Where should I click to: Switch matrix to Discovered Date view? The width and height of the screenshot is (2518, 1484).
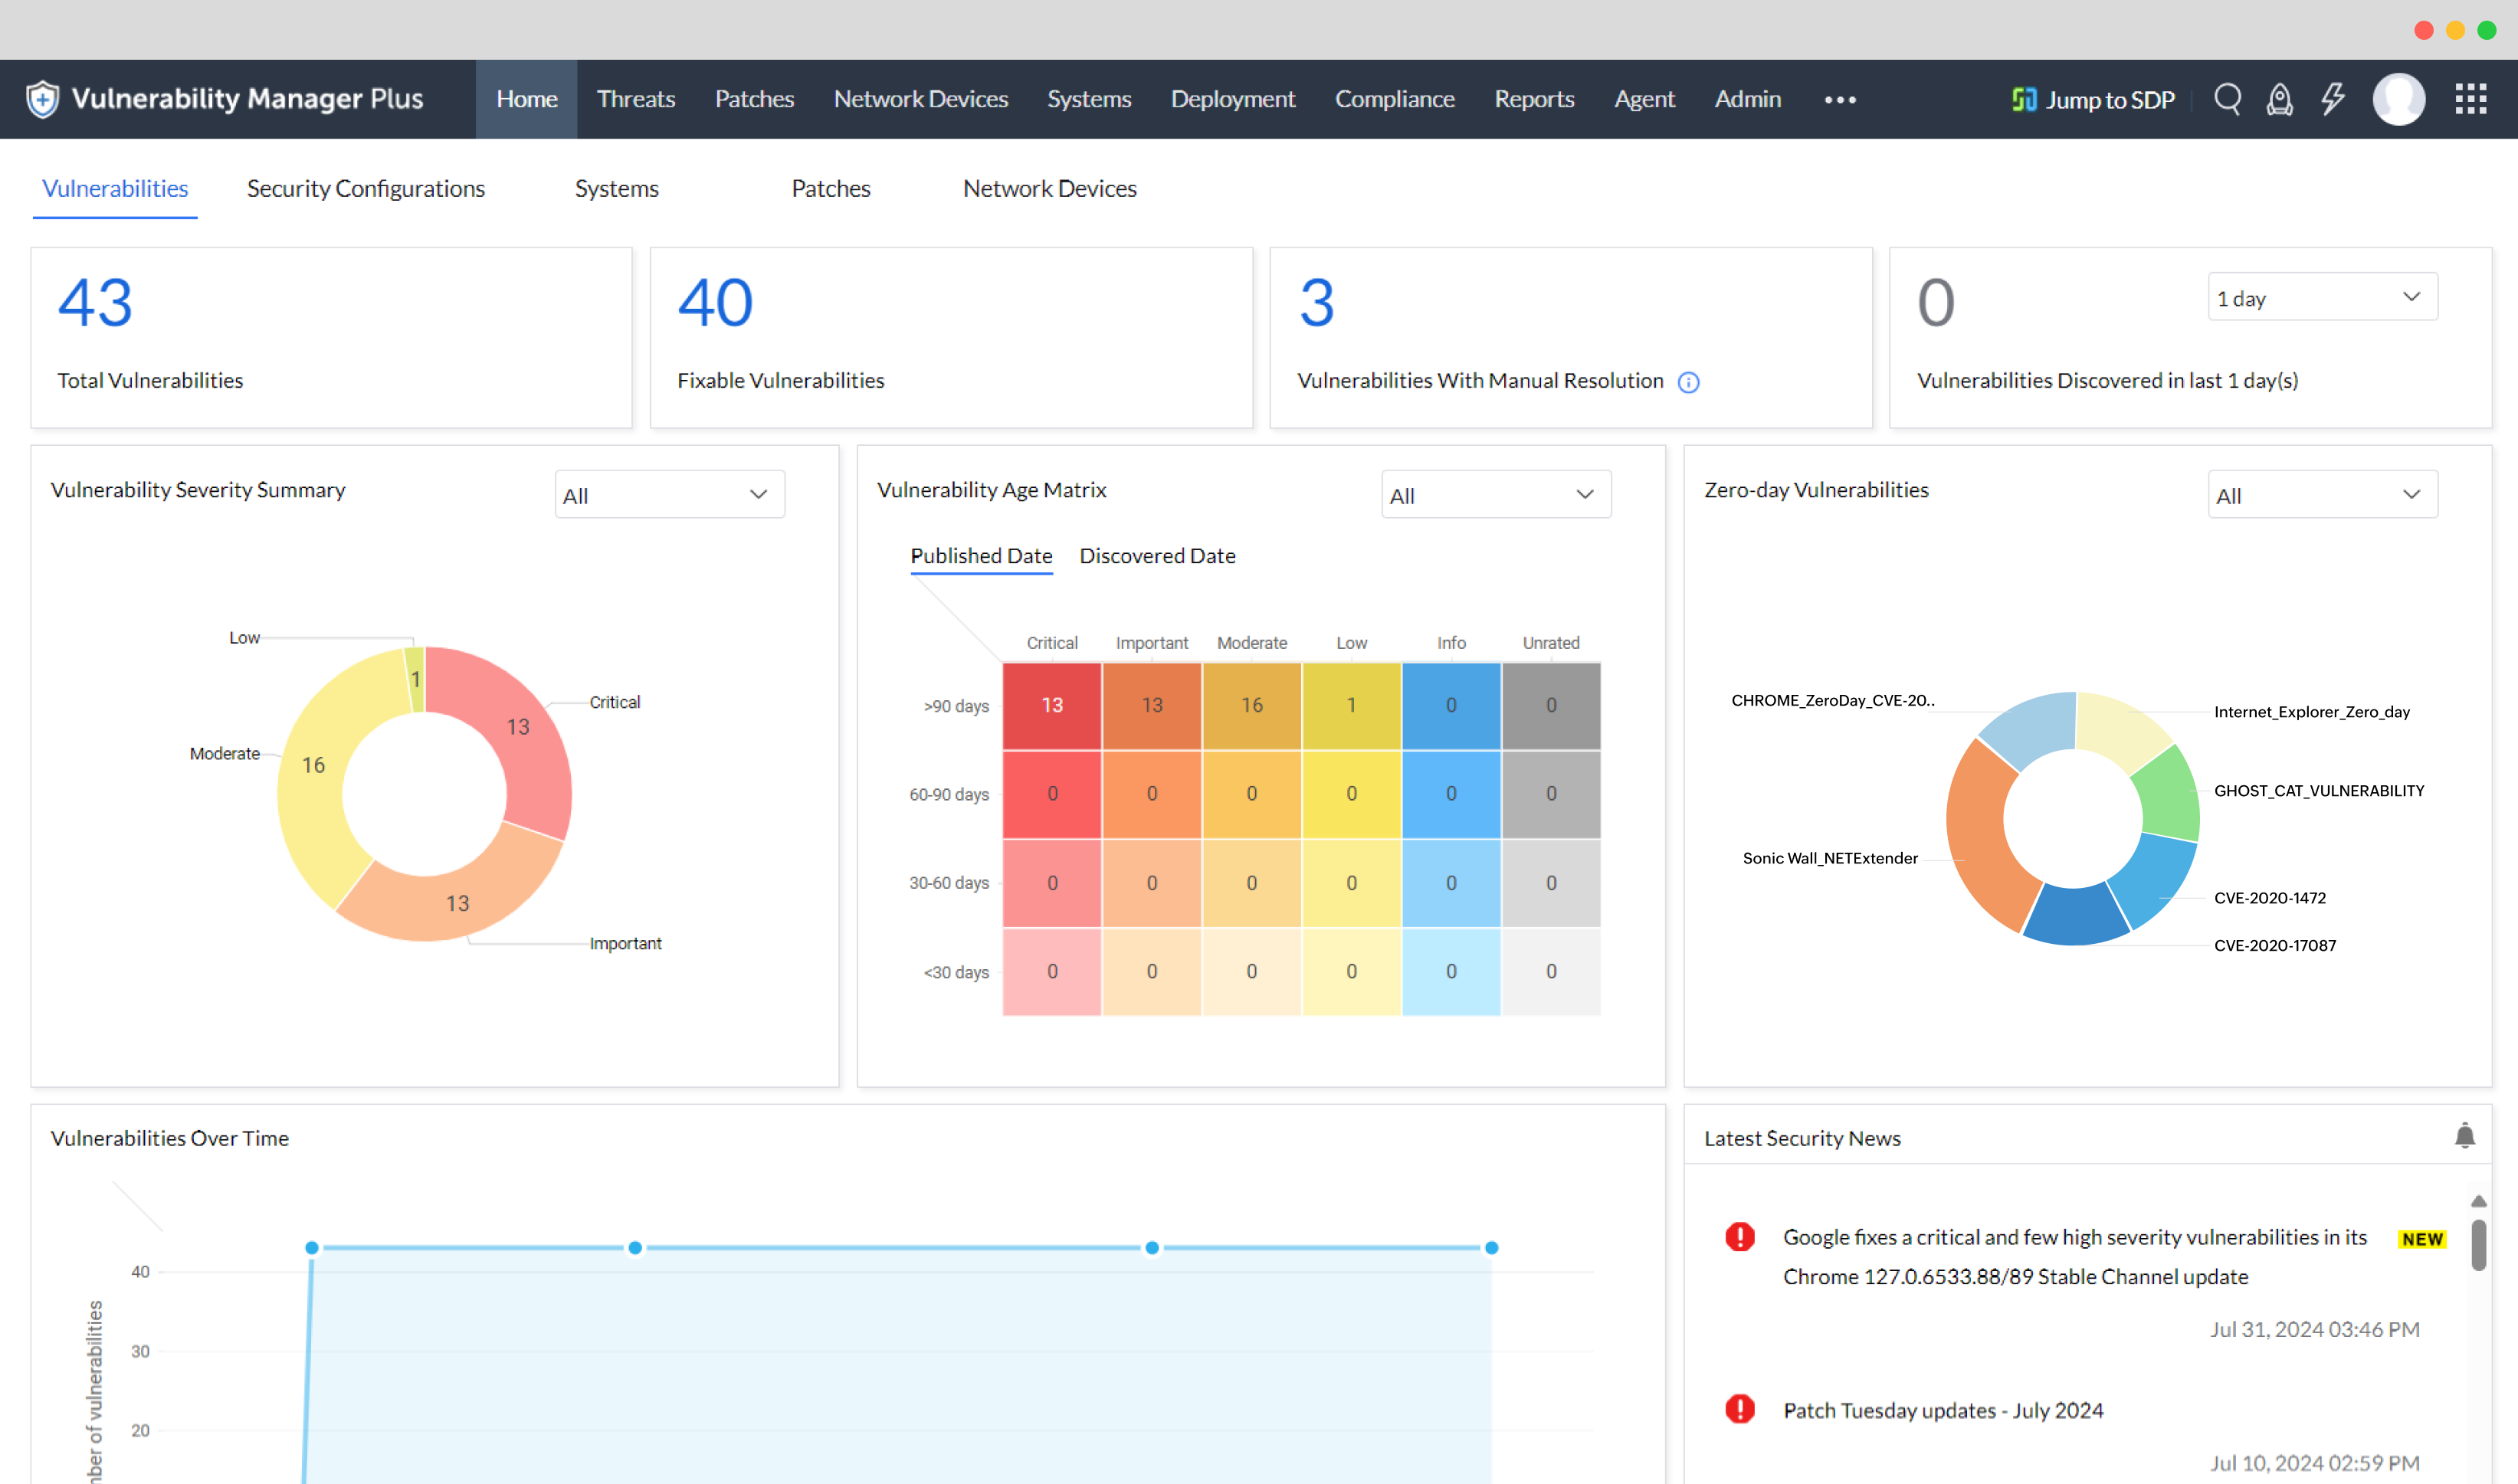point(1157,556)
